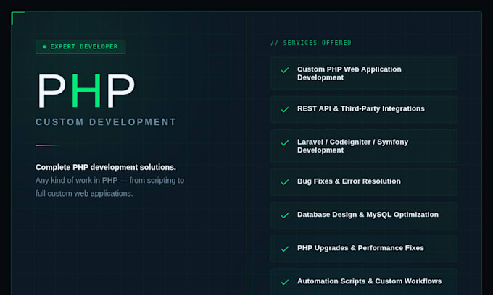Click 'Any kind of work in PHP' paragraph

[x=109, y=187]
